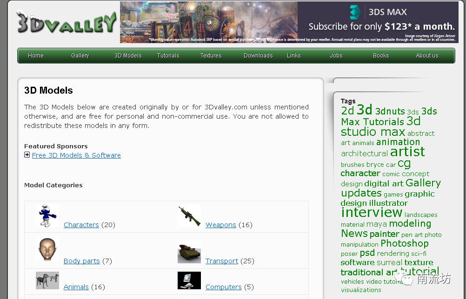Screen dimensions: 466x299
Task: Select the interview tag
Action: pyautogui.click(x=372, y=212)
